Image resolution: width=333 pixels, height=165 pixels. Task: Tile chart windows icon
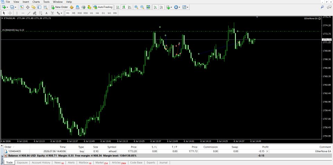pos(148,7)
